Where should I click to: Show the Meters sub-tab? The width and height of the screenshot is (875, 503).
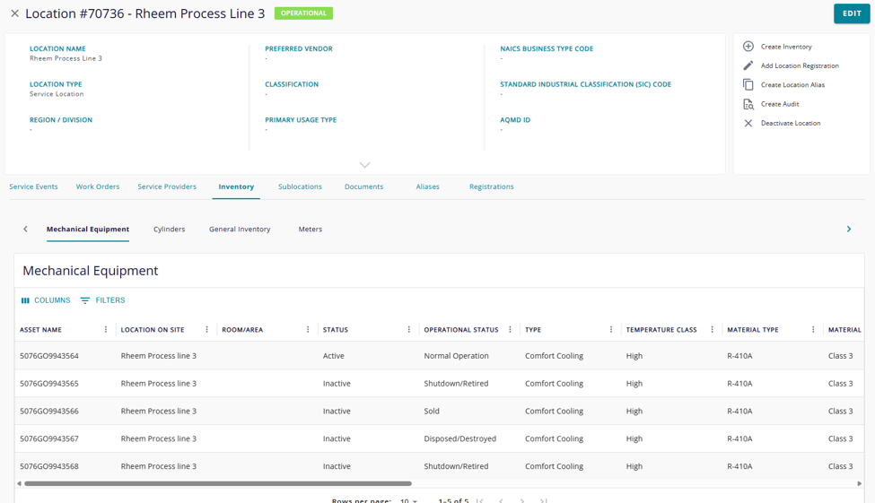(311, 230)
